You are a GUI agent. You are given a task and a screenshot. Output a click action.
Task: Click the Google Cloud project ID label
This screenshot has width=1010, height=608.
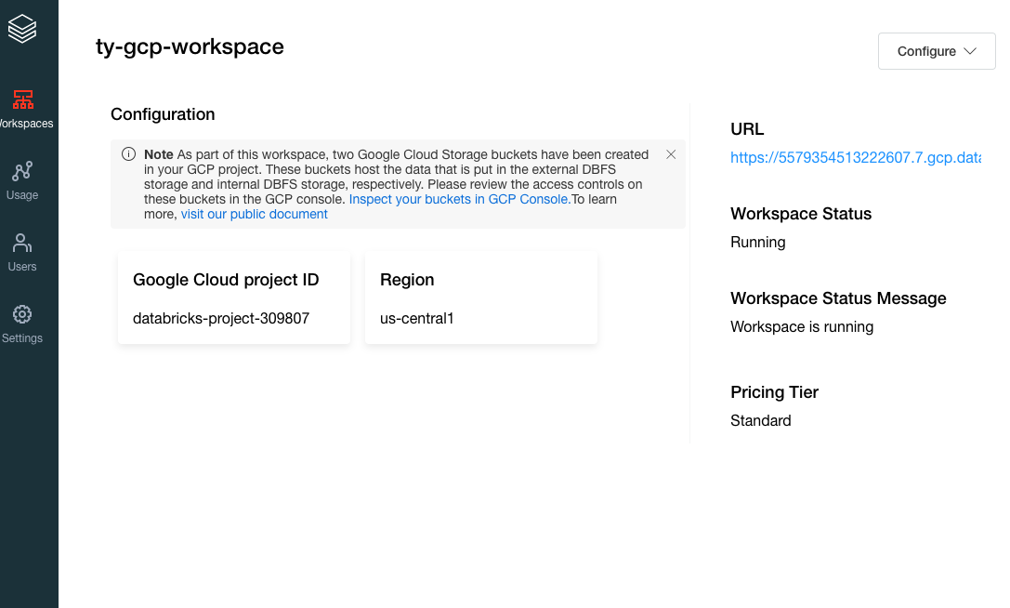tap(226, 280)
